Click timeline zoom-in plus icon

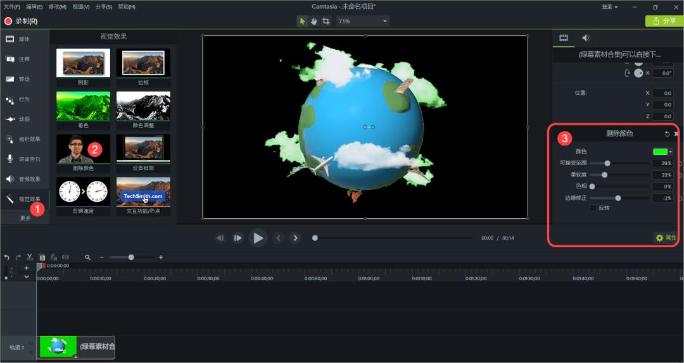pyautogui.click(x=161, y=257)
